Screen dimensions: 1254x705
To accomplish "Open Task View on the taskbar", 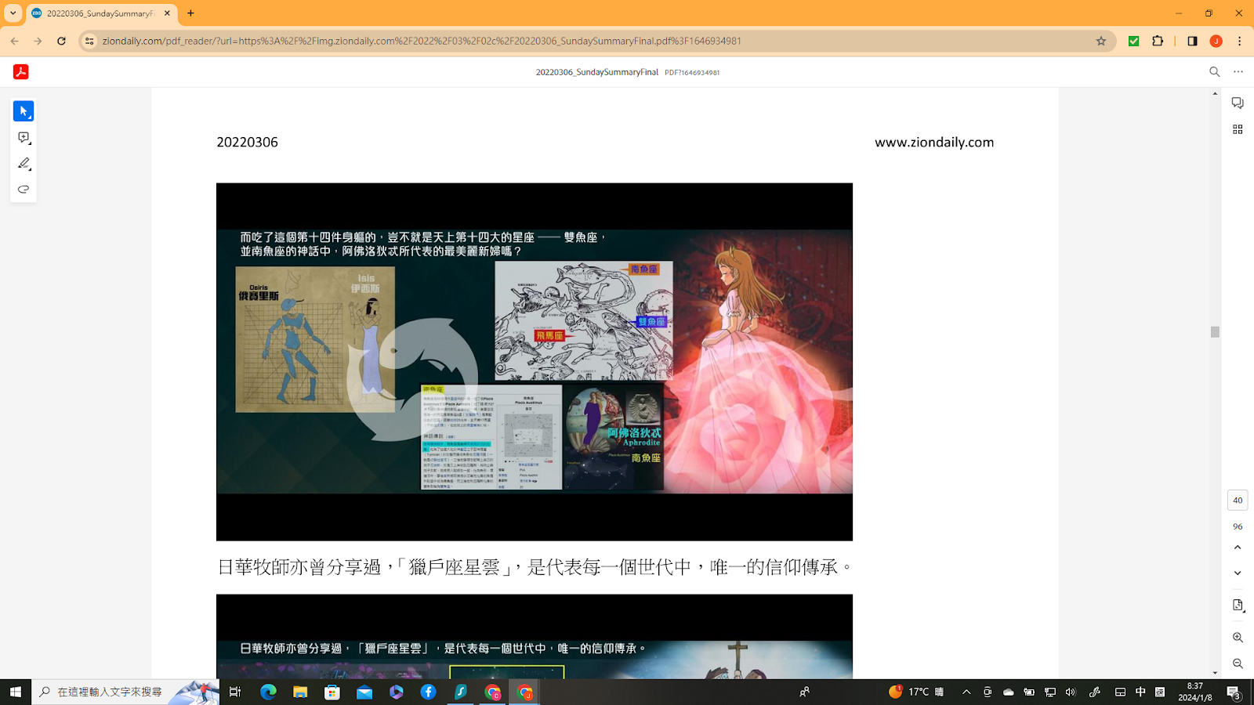I will (x=234, y=692).
